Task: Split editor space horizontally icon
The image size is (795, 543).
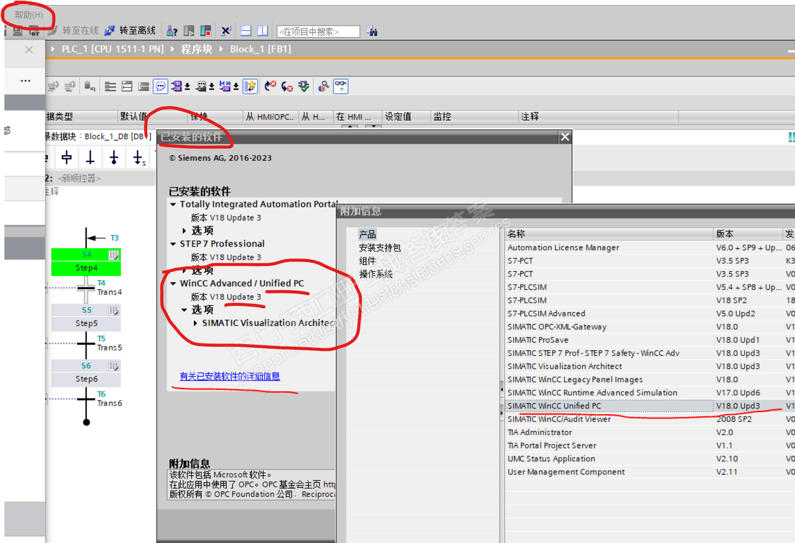Action: (x=246, y=31)
